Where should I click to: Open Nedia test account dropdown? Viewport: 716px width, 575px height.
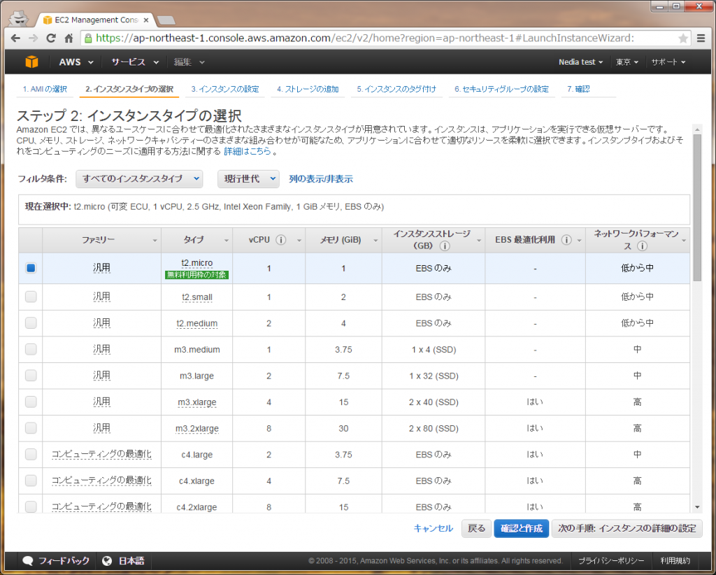click(580, 62)
